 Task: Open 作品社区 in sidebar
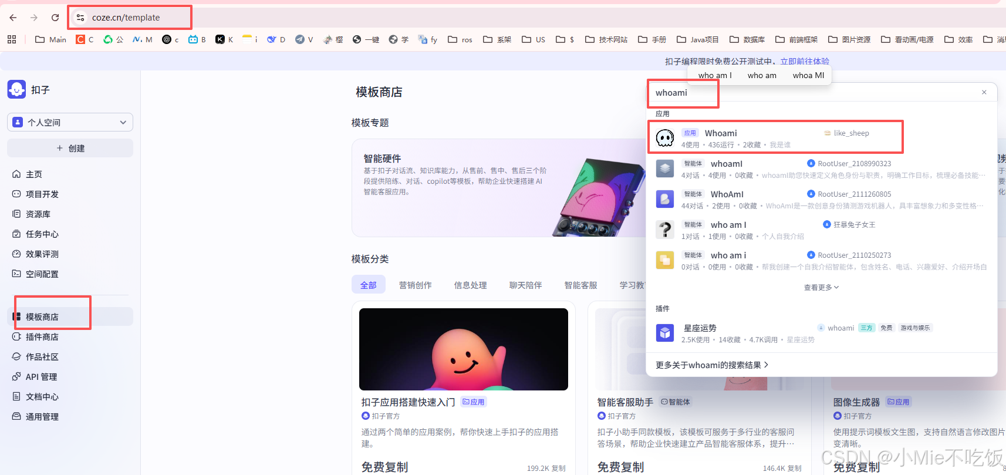tap(70, 357)
